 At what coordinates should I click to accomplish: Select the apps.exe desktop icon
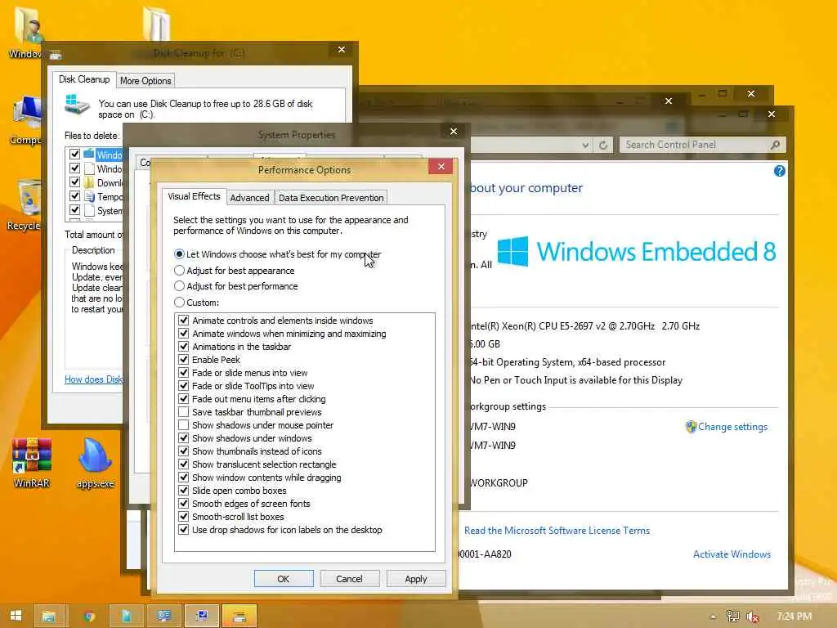coord(95,463)
